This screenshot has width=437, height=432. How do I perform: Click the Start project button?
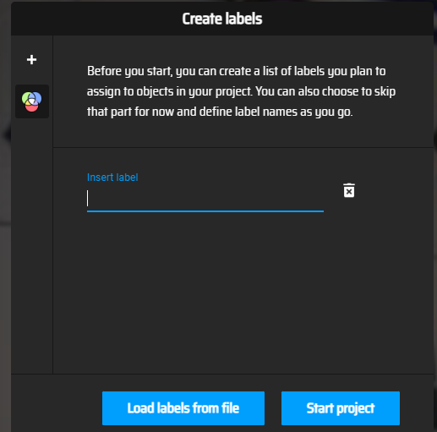pos(341,407)
